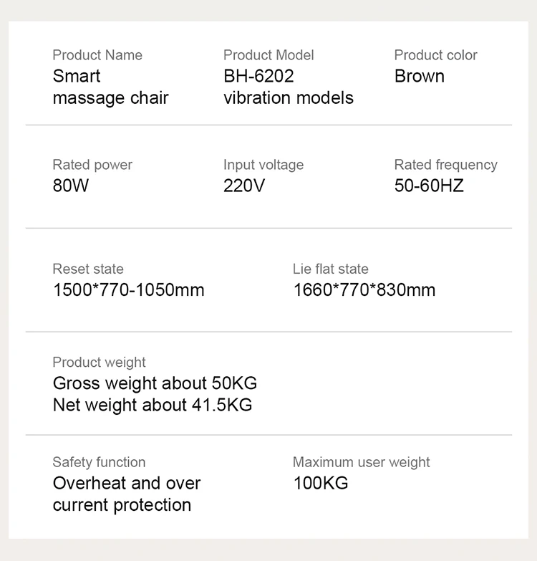Select the 80W power value
537x561 pixels.
point(71,186)
